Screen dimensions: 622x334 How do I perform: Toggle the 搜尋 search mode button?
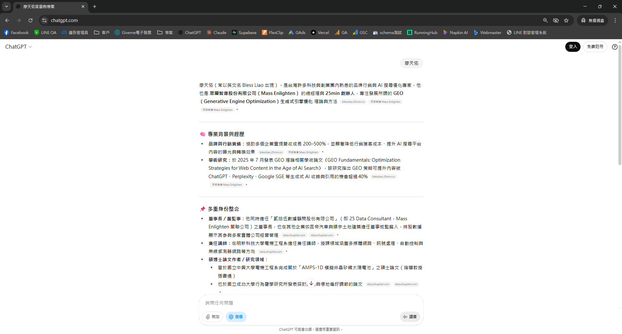tap(236, 317)
